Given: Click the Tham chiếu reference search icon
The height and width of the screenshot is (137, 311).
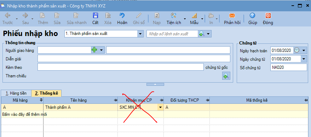Looking at the screenshot, I should tap(226, 76).
